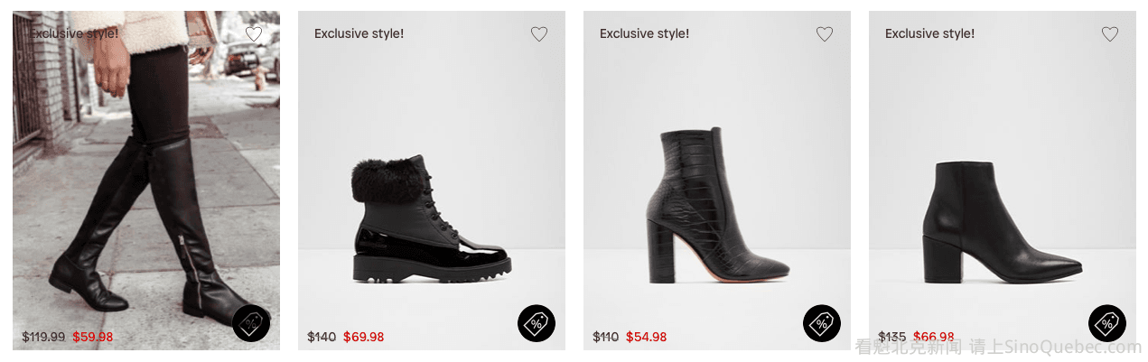This screenshot has width=1148, height=362.
Task: Click the $59.98 sale price
Action: click(93, 337)
